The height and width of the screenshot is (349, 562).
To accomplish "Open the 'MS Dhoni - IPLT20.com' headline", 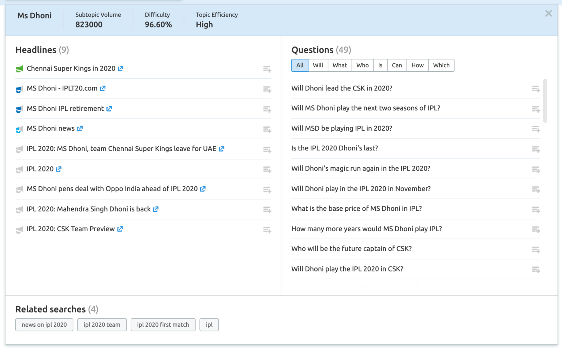I will [x=62, y=89].
